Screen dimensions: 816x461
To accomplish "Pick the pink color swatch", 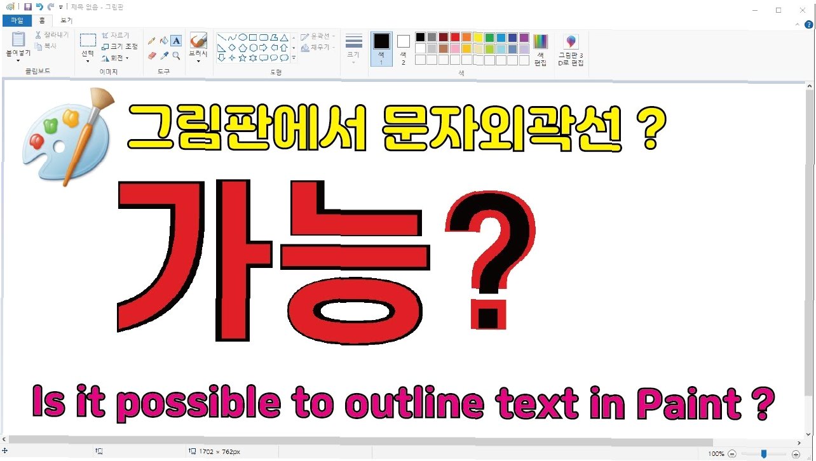I will [x=455, y=48].
